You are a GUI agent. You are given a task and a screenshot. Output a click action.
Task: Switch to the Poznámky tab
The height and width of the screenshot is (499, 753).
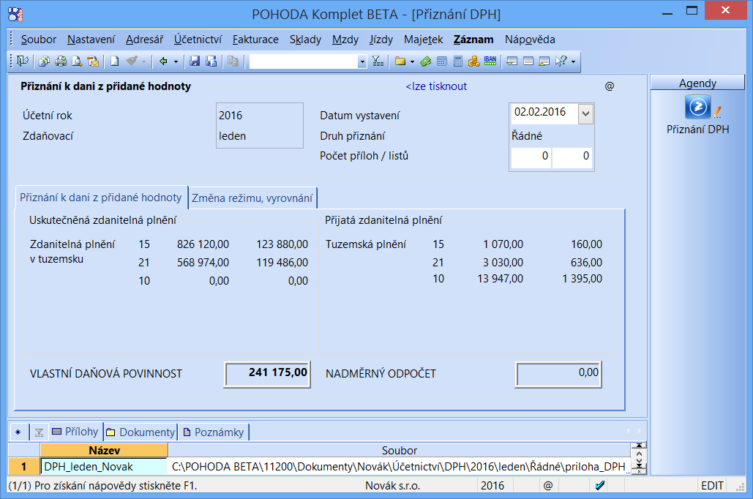pyautogui.click(x=214, y=432)
